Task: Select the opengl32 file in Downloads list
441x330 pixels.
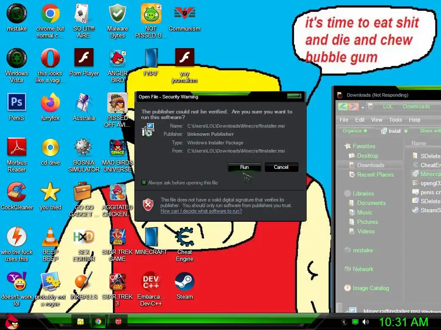Action: click(426, 183)
